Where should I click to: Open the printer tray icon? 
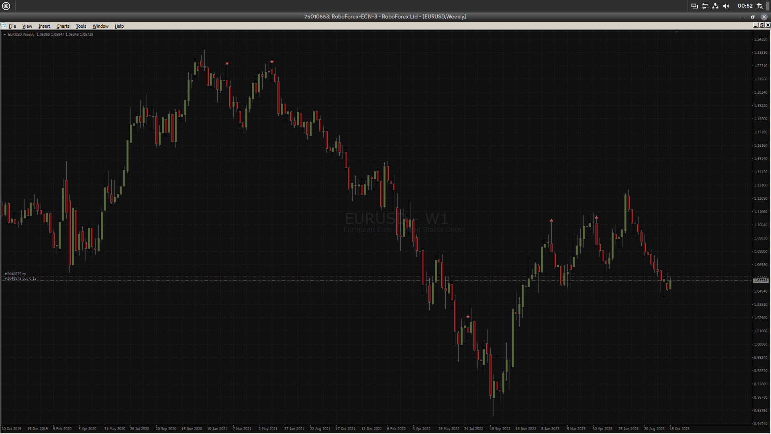[705, 6]
